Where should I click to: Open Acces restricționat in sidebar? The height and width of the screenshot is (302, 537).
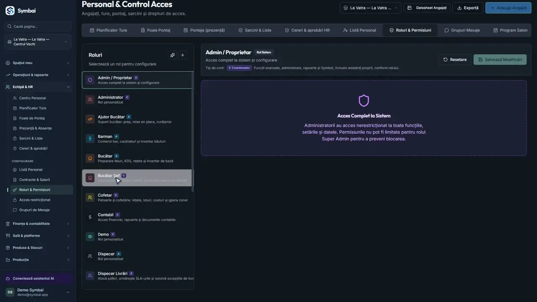click(x=41, y=200)
